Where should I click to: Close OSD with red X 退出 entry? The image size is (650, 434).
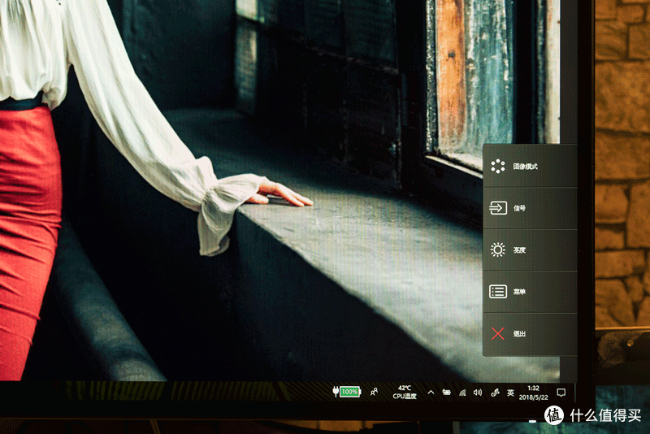[x=530, y=334]
